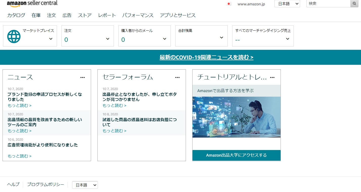361x192 pixels.
Task: Open forum title 試着した商品の返品送料
Action: click(x=140, y=122)
